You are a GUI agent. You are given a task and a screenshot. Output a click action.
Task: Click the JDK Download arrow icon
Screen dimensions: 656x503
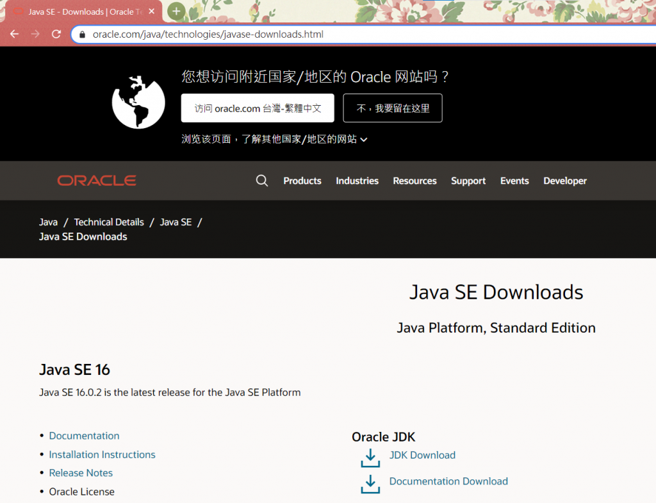[x=370, y=458]
